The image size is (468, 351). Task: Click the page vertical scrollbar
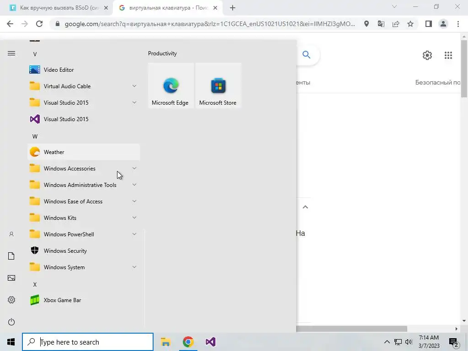(464, 69)
